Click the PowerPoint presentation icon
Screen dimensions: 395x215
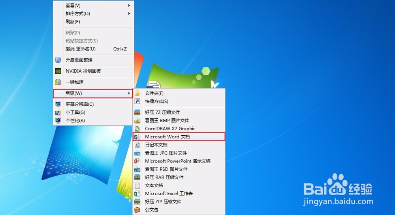pyautogui.click(x=137, y=161)
